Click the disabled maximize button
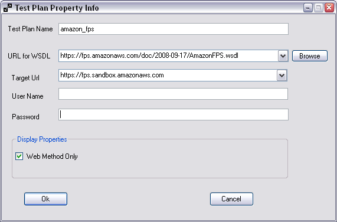Viewport: 337px width, 222px height. pos(319,8)
